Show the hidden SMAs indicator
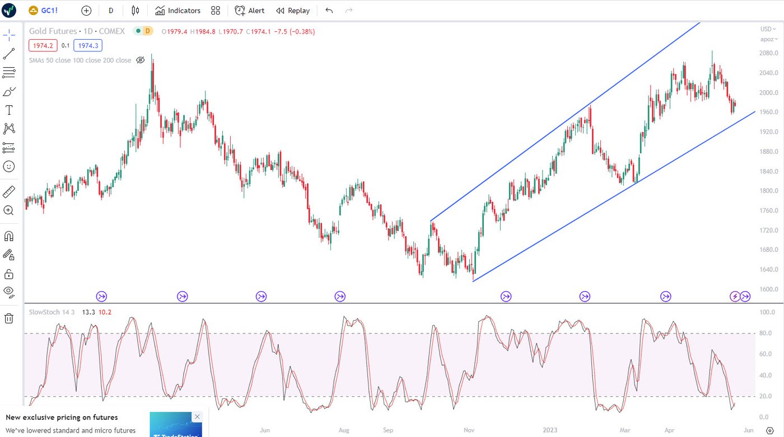The width and height of the screenshot is (784, 437). click(x=141, y=60)
